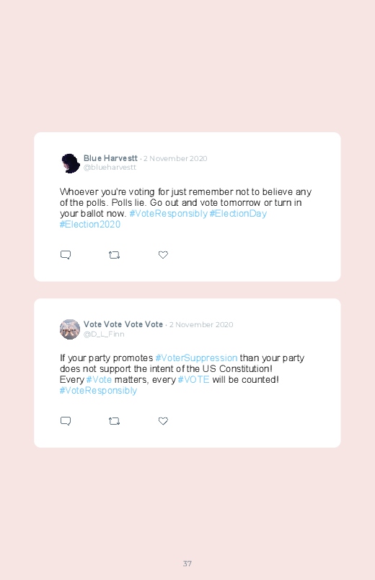Click the @D_L_Finn handle

tap(104, 334)
